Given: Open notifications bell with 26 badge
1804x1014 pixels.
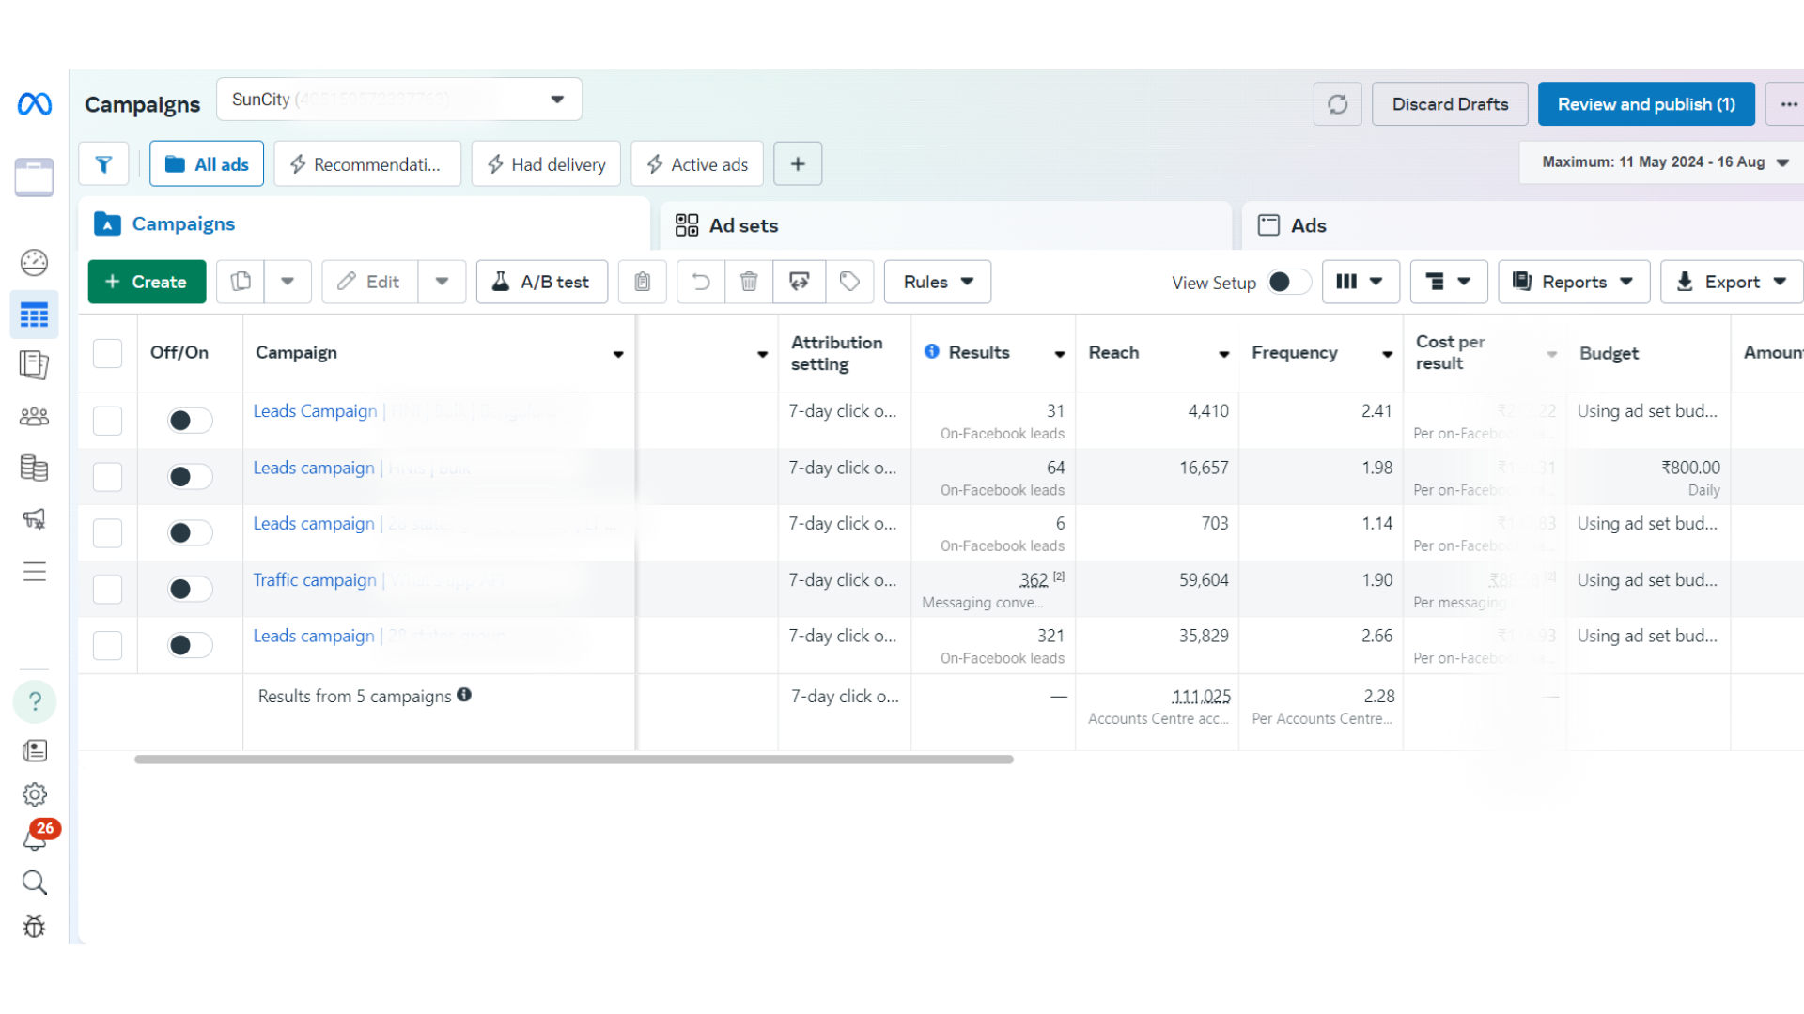Looking at the screenshot, I should coord(35,838).
